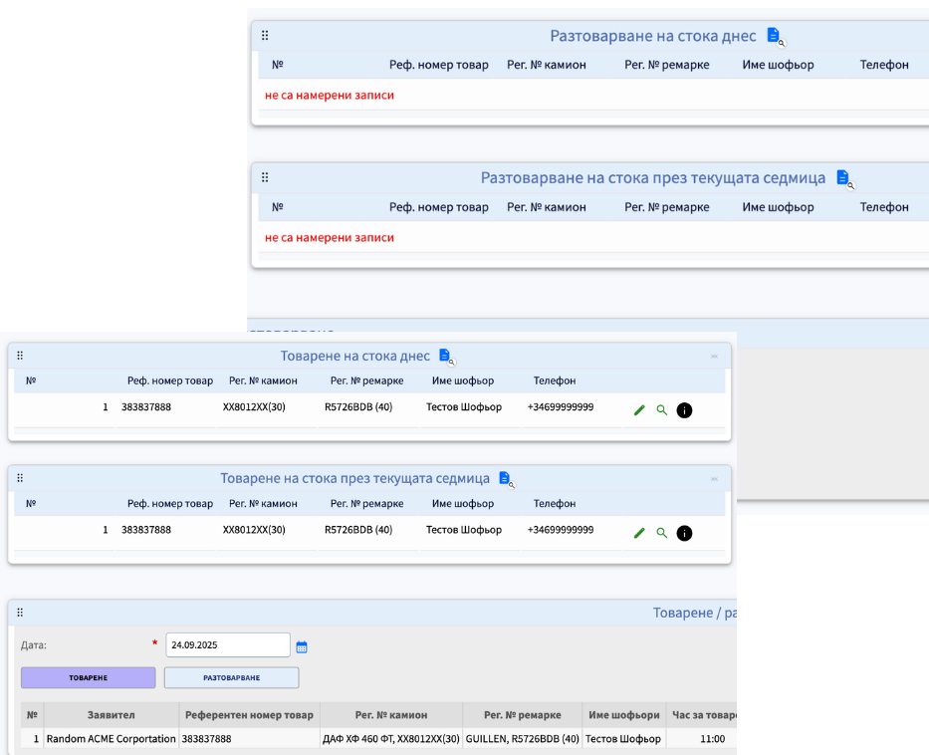Open report icon for "Разтоварване на стока през текущата седмица"

pos(843,178)
